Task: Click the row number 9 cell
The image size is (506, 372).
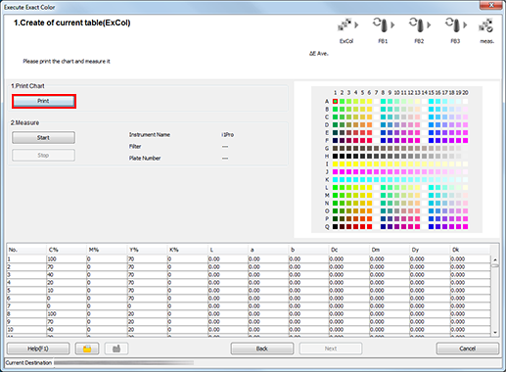Action: click(x=26, y=322)
